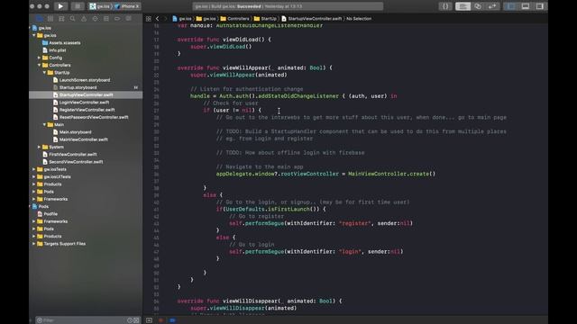
Task: Collapse the Main folder
Action: point(44,124)
